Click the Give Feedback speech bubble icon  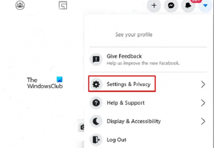point(96,60)
